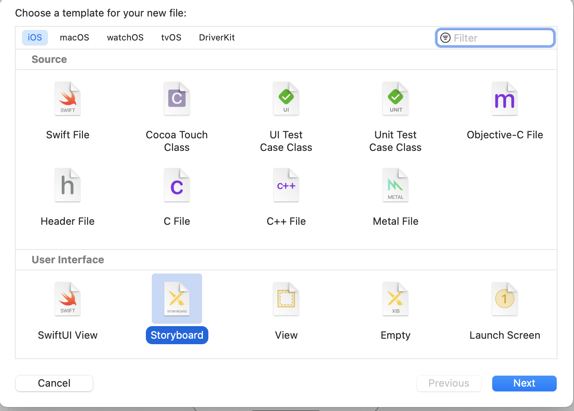
Task: Click the C++ File label
Action: [x=286, y=221]
